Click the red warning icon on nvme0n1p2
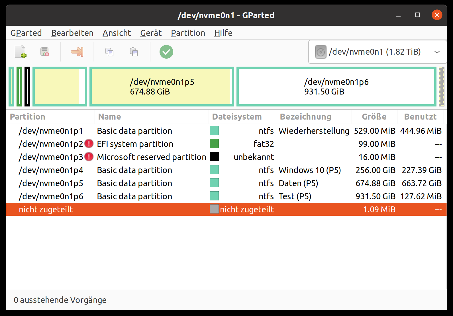The width and height of the screenshot is (453, 316). pyautogui.click(x=89, y=144)
